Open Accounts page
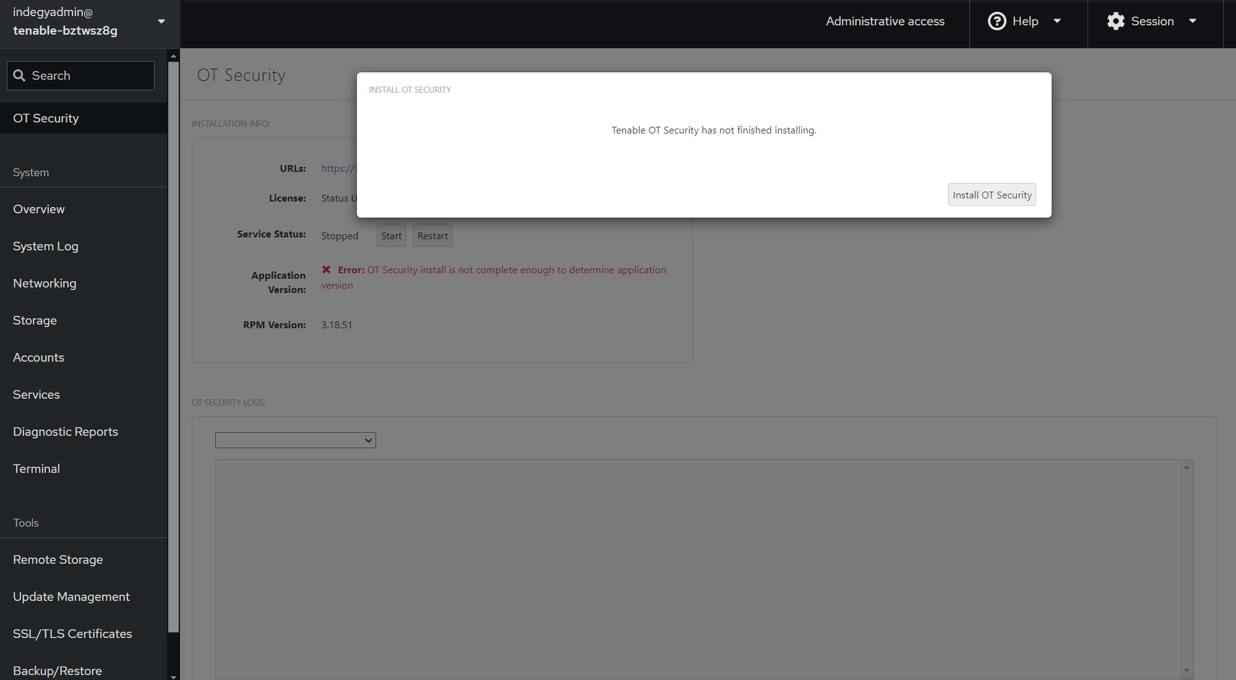The height and width of the screenshot is (680, 1236). tap(84, 357)
